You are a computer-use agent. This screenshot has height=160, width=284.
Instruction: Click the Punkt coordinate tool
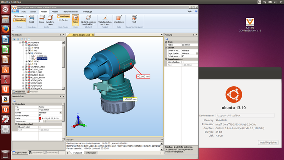(x=31, y=20)
